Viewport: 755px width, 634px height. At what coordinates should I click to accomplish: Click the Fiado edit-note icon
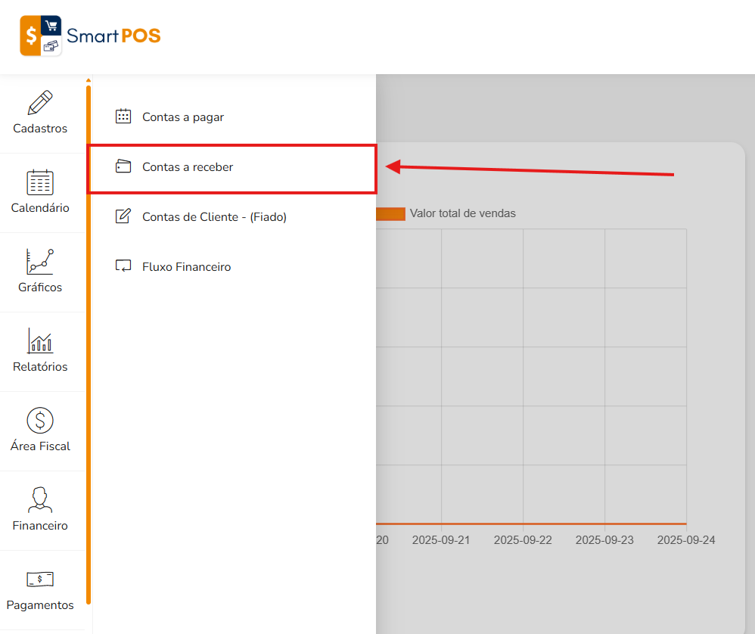pos(123,216)
